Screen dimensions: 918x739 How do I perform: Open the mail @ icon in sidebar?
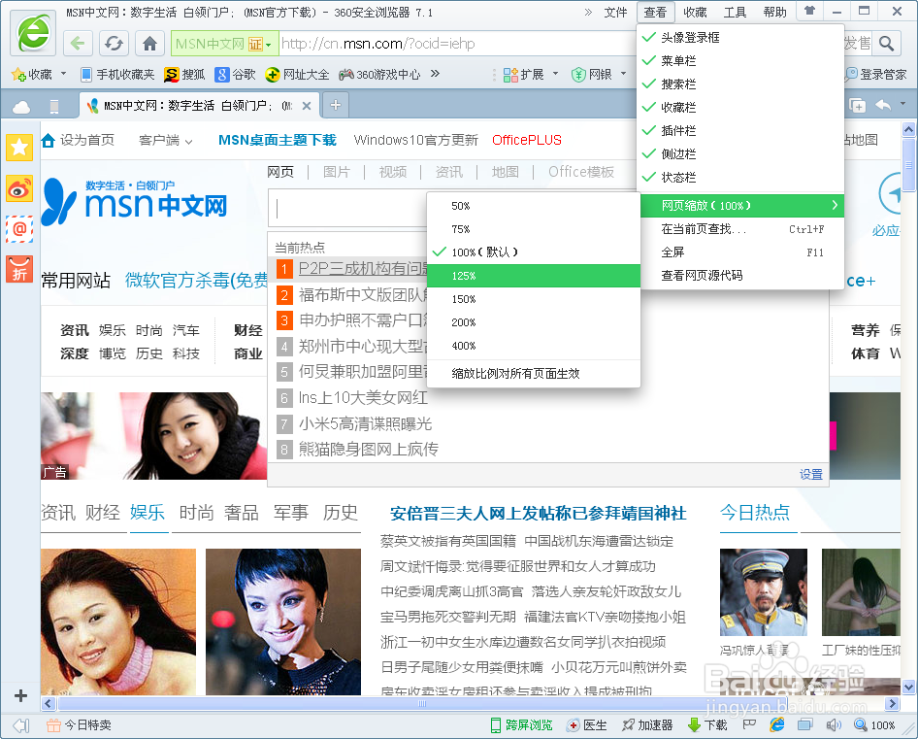19,229
